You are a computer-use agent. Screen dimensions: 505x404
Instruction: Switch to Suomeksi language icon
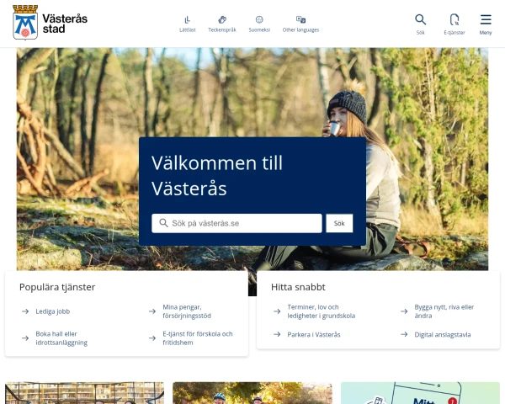click(259, 20)
